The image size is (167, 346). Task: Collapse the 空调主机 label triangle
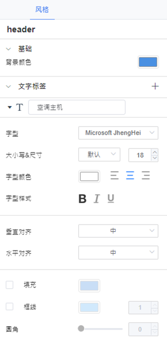pyautogui.click(x=10, y=107)
